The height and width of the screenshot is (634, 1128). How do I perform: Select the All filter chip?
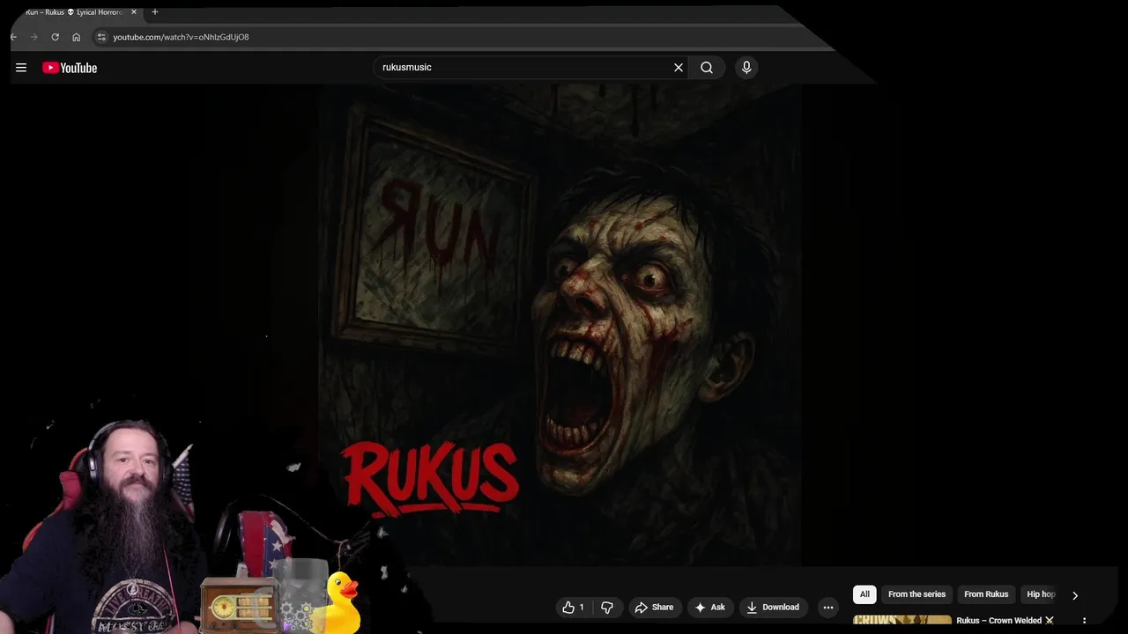coord(865,594)
